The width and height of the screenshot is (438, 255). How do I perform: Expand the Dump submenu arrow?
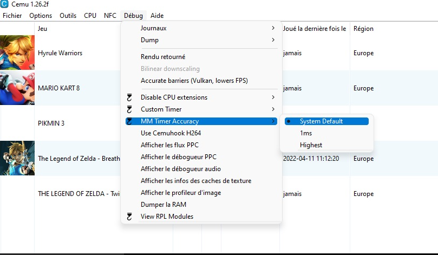[273, 40]
